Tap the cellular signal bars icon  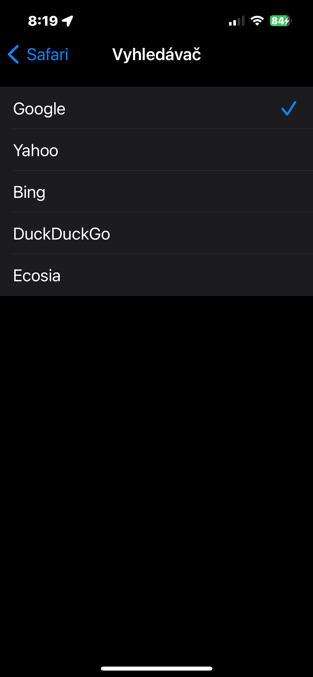(237, 21)
